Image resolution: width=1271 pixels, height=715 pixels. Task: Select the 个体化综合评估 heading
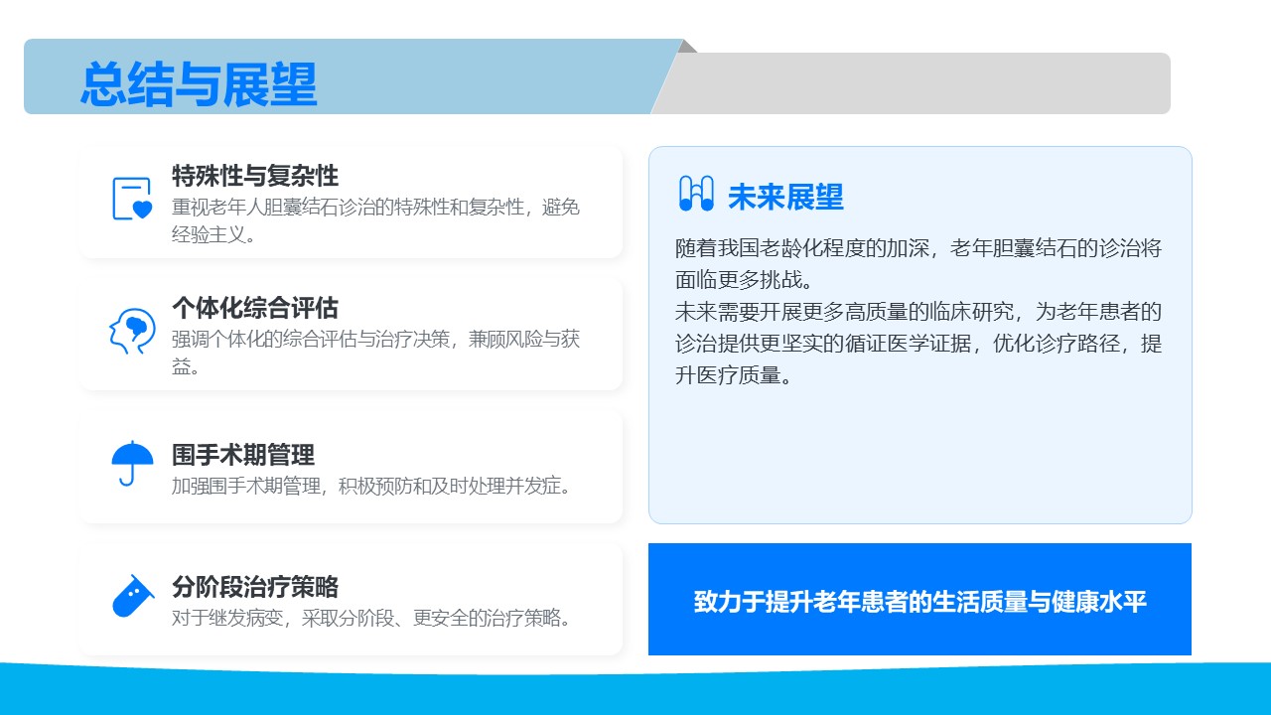[255, 308]
